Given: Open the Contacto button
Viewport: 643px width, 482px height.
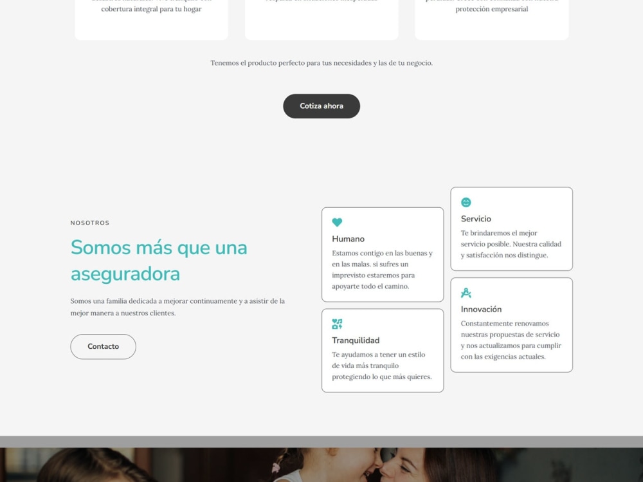Looking at the screenshot, I should (x=103, y=346).
